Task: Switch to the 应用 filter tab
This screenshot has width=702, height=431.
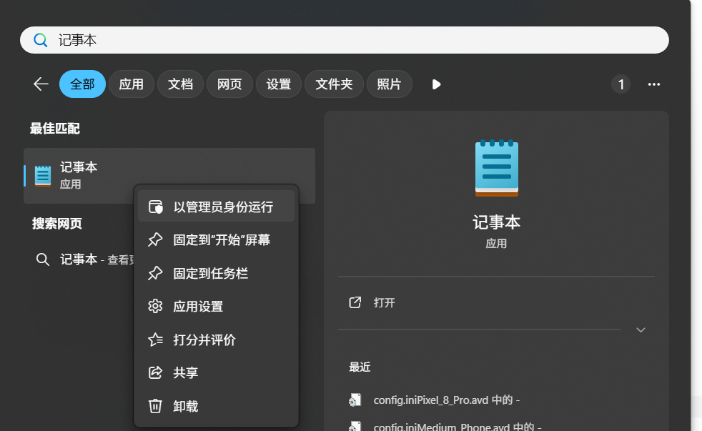Action: (x=131, y=84)
